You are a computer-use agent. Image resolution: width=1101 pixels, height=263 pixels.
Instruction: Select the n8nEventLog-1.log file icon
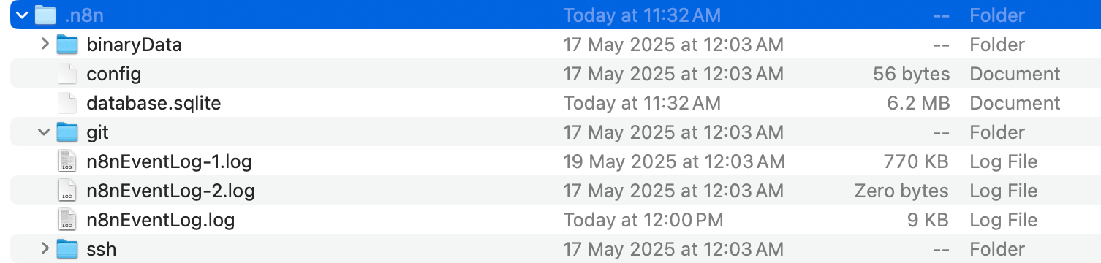[67, 161]
